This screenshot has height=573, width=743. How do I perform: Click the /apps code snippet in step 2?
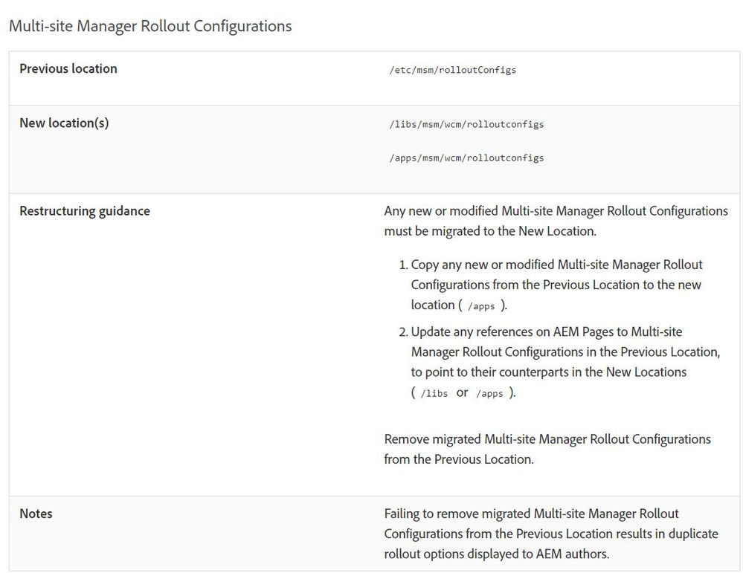490,394
